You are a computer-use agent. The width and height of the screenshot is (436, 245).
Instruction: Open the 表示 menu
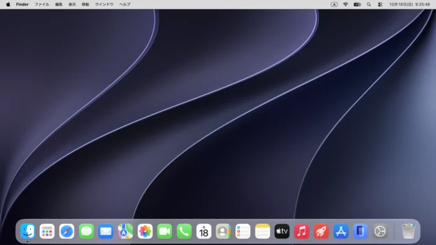pyautogui.click(x=72, y=4)
